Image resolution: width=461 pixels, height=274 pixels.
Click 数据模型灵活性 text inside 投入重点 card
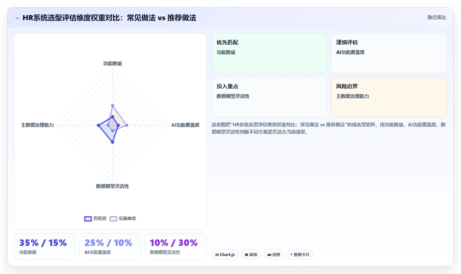click(x=233, y=96)
